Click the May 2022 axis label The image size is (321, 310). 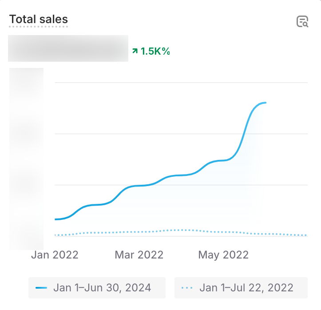coord(223,255)
